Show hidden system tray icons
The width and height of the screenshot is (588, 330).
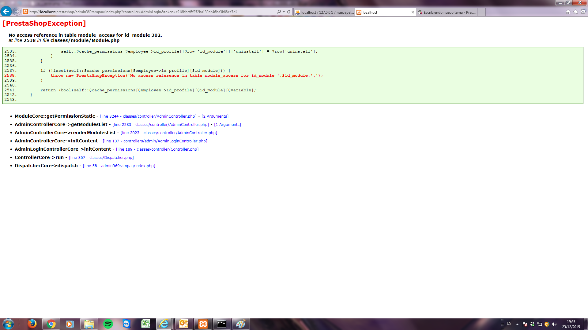[x=517, y=324]
